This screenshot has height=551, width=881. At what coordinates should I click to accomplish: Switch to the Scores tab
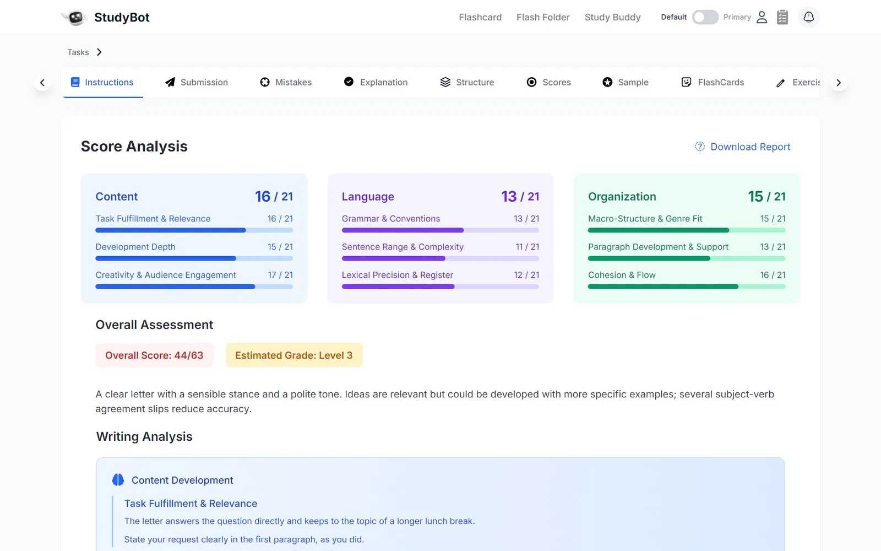tap(548, 82)
